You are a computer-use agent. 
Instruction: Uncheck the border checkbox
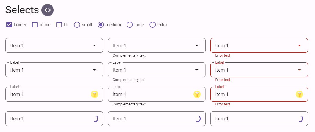point(9,25)
